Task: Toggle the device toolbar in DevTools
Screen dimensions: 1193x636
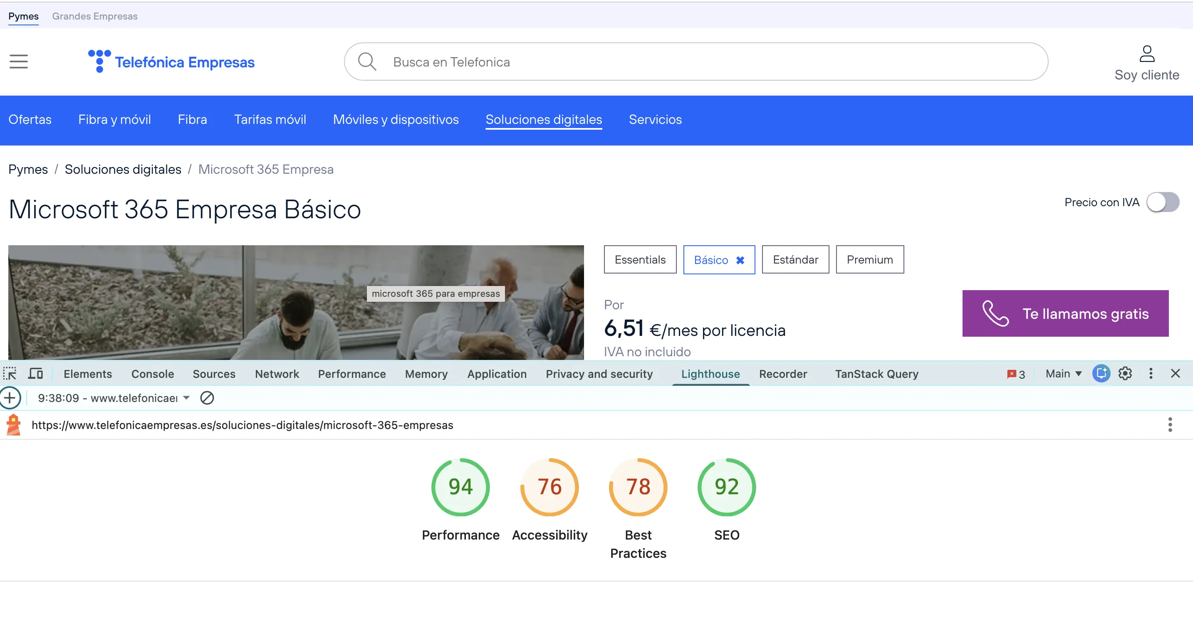Action: [36, 374]
